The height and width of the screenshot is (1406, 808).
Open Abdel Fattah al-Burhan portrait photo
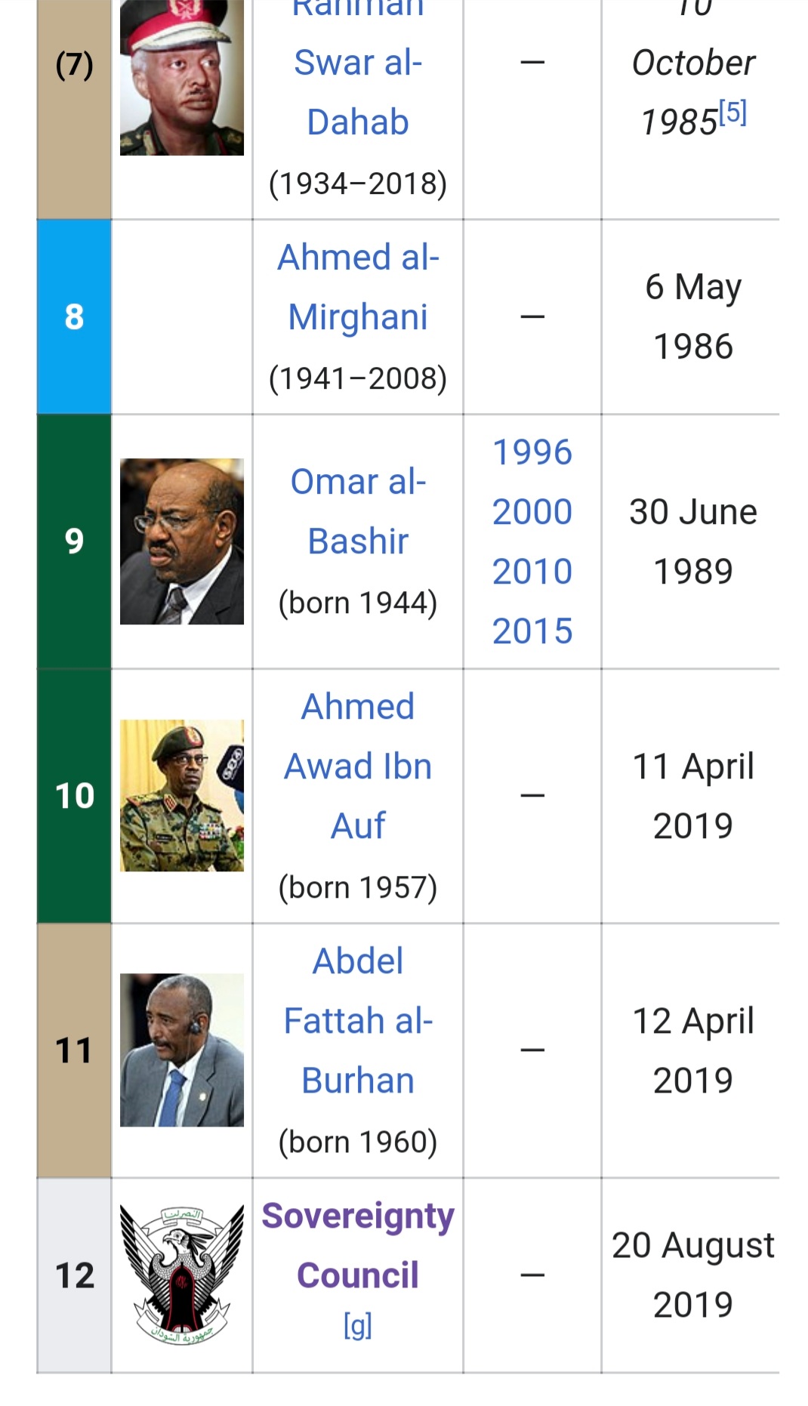click(x=182, y=1050)
